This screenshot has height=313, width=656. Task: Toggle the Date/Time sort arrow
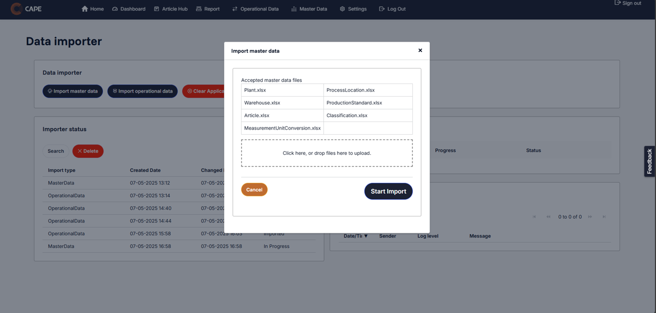366,236
